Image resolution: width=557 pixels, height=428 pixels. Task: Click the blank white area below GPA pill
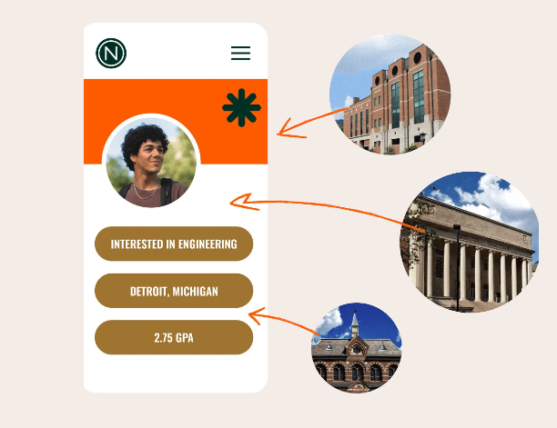point(174,373)
